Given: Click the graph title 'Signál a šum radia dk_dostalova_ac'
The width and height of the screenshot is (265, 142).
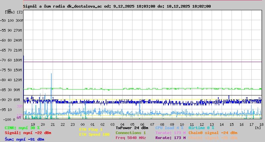Looking at the screenshot, I should 63,6.
